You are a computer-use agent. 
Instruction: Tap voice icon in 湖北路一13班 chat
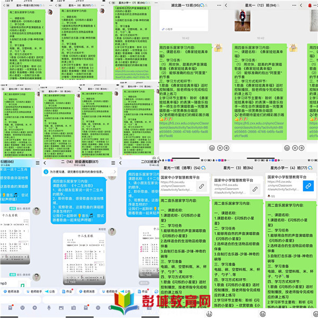(x=226, y=148)
